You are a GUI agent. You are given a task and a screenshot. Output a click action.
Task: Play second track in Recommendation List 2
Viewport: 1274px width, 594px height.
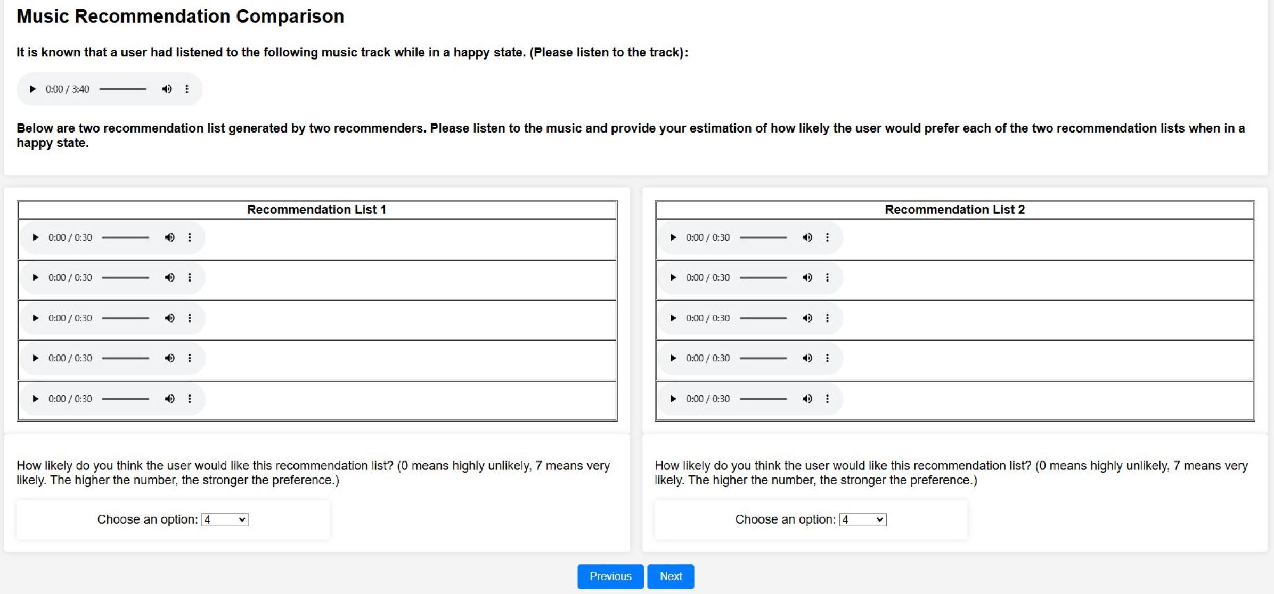click(x=673, y=277)
